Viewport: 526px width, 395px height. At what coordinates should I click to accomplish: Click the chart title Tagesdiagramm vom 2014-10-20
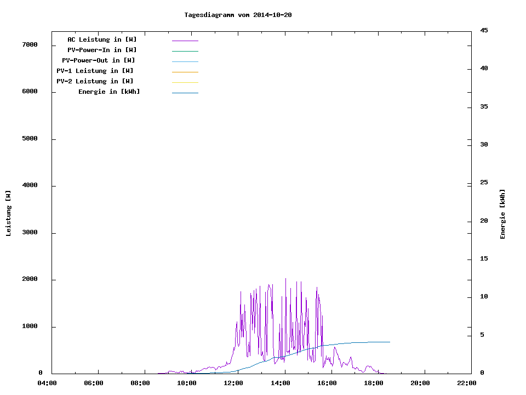tap(238, 15)
